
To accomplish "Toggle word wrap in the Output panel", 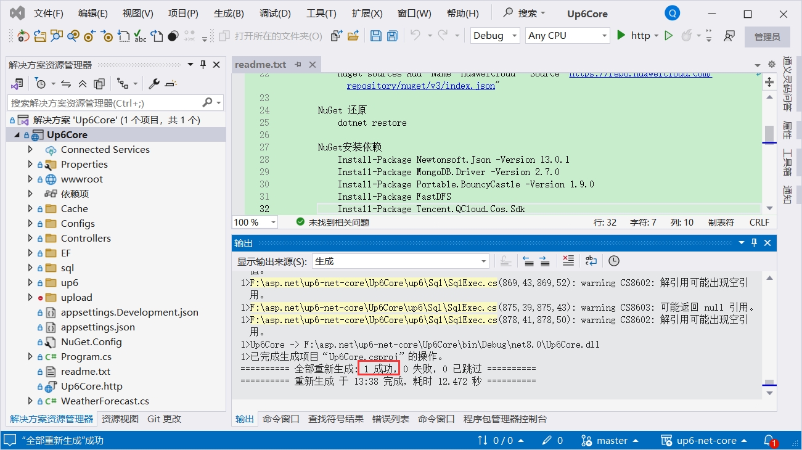I will (x=591, y=261).
